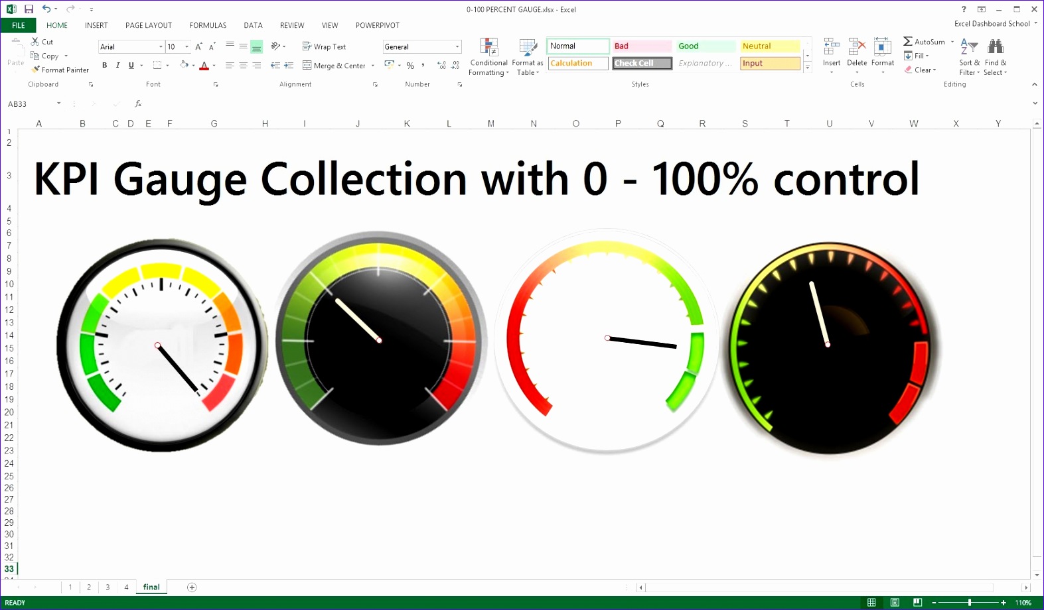The width and height of the screenshot is (1044, 610).
Task: Switch to the DATA ribbon tab
Action: [253, 25]
